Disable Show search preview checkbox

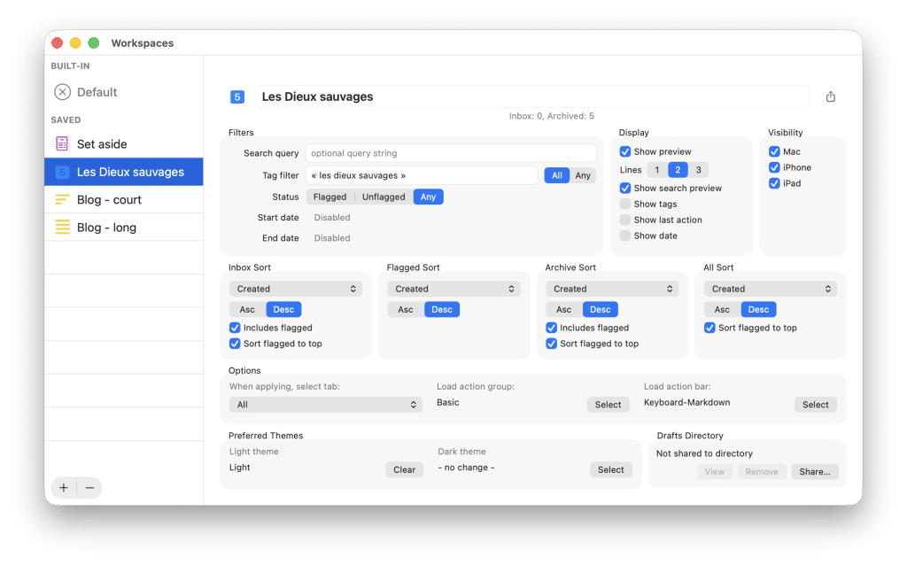(625, 188)
